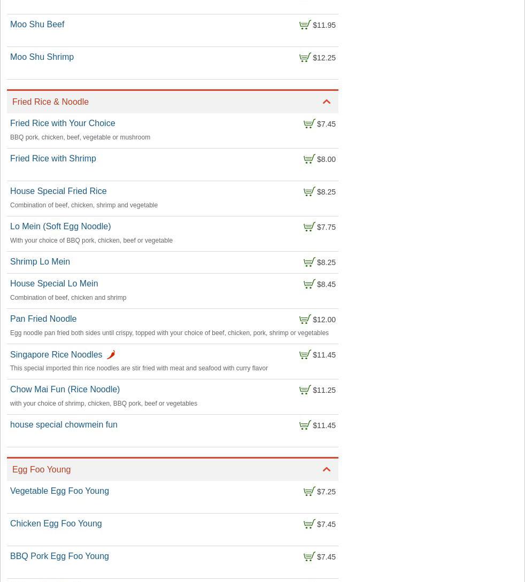525x582 pixels.
Task: Collapse the Fried Rice & Noodle section
Action: pos(327,102)
